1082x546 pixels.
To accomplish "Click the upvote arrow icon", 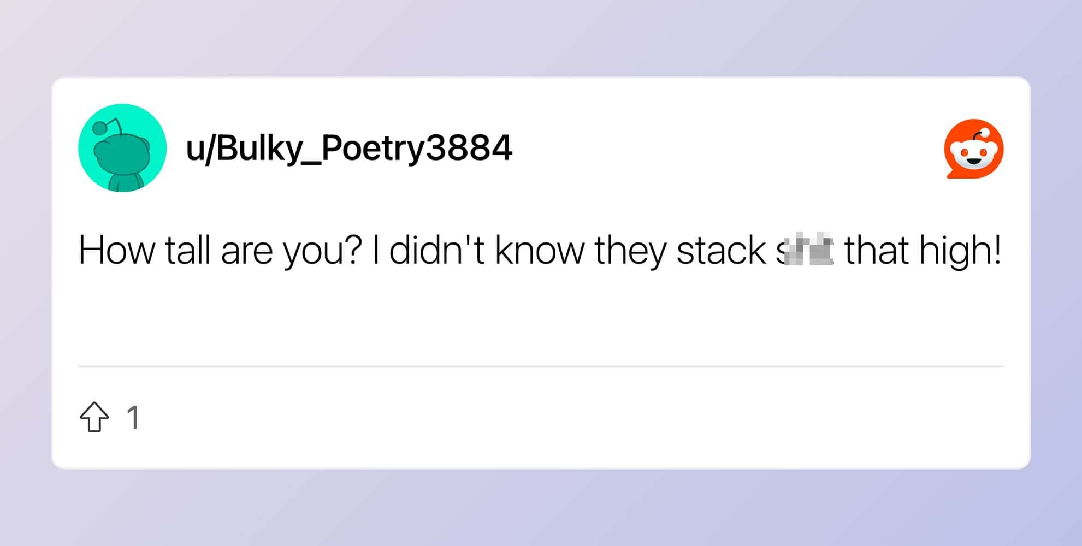I will click(x=94, y=417).
